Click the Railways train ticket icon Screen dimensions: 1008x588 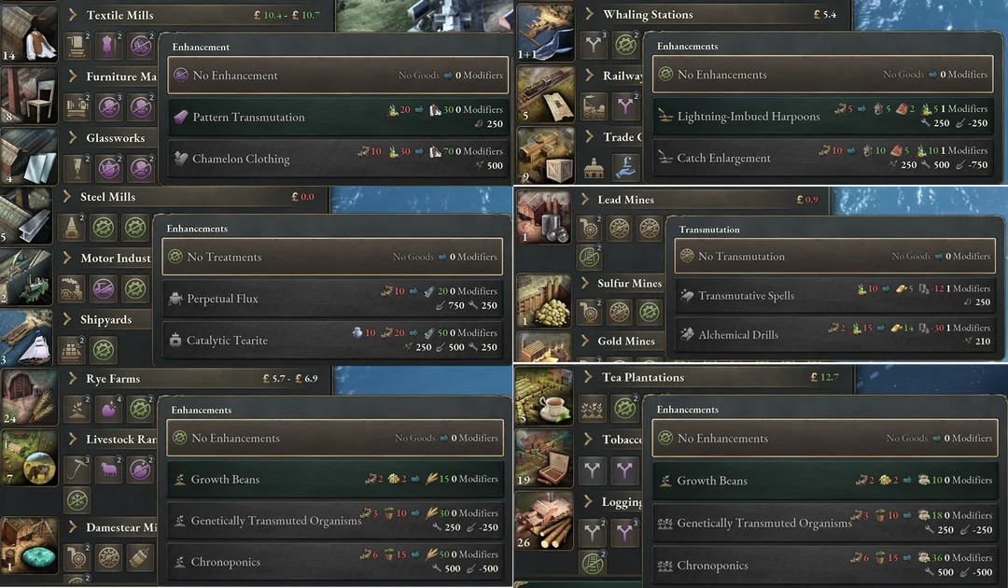(x=545, y=94)
